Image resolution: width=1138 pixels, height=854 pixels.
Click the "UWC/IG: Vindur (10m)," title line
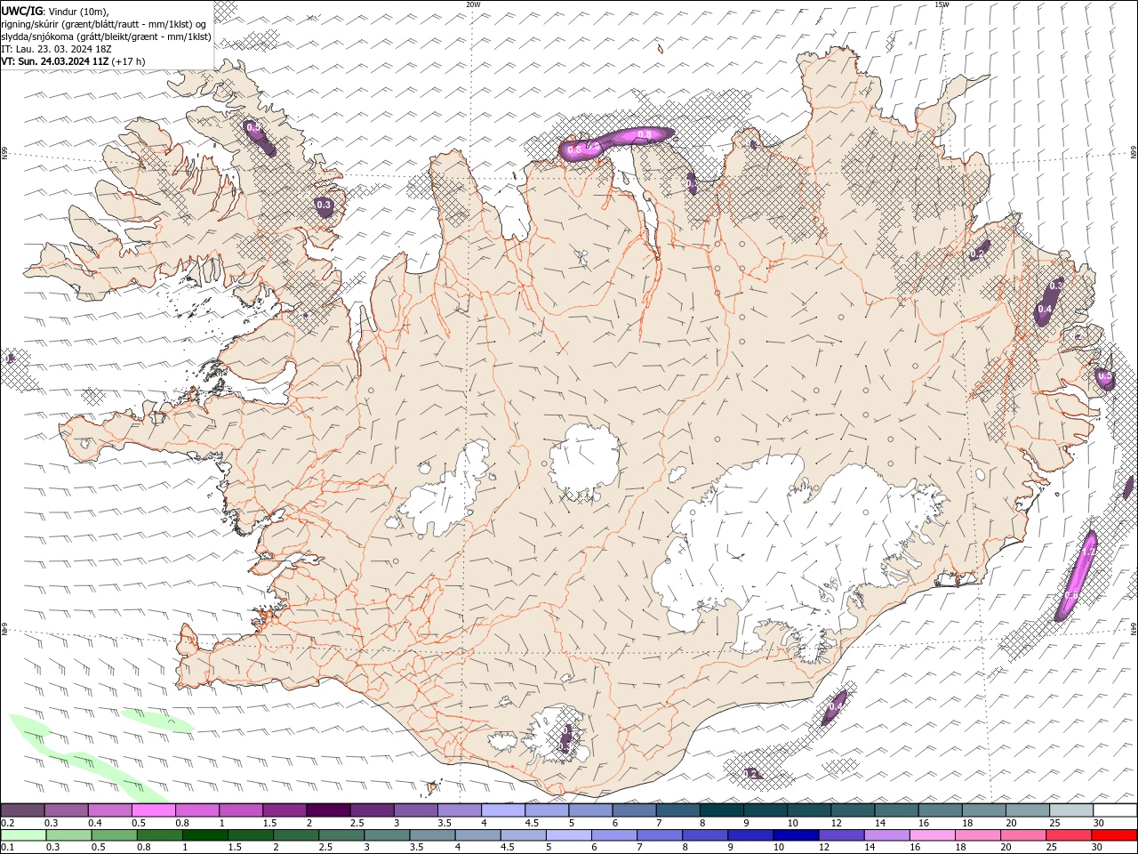tap(55, 11)
